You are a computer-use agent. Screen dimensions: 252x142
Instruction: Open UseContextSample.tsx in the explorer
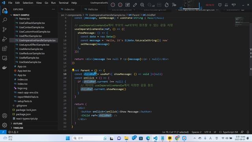(x=31, y=27)
